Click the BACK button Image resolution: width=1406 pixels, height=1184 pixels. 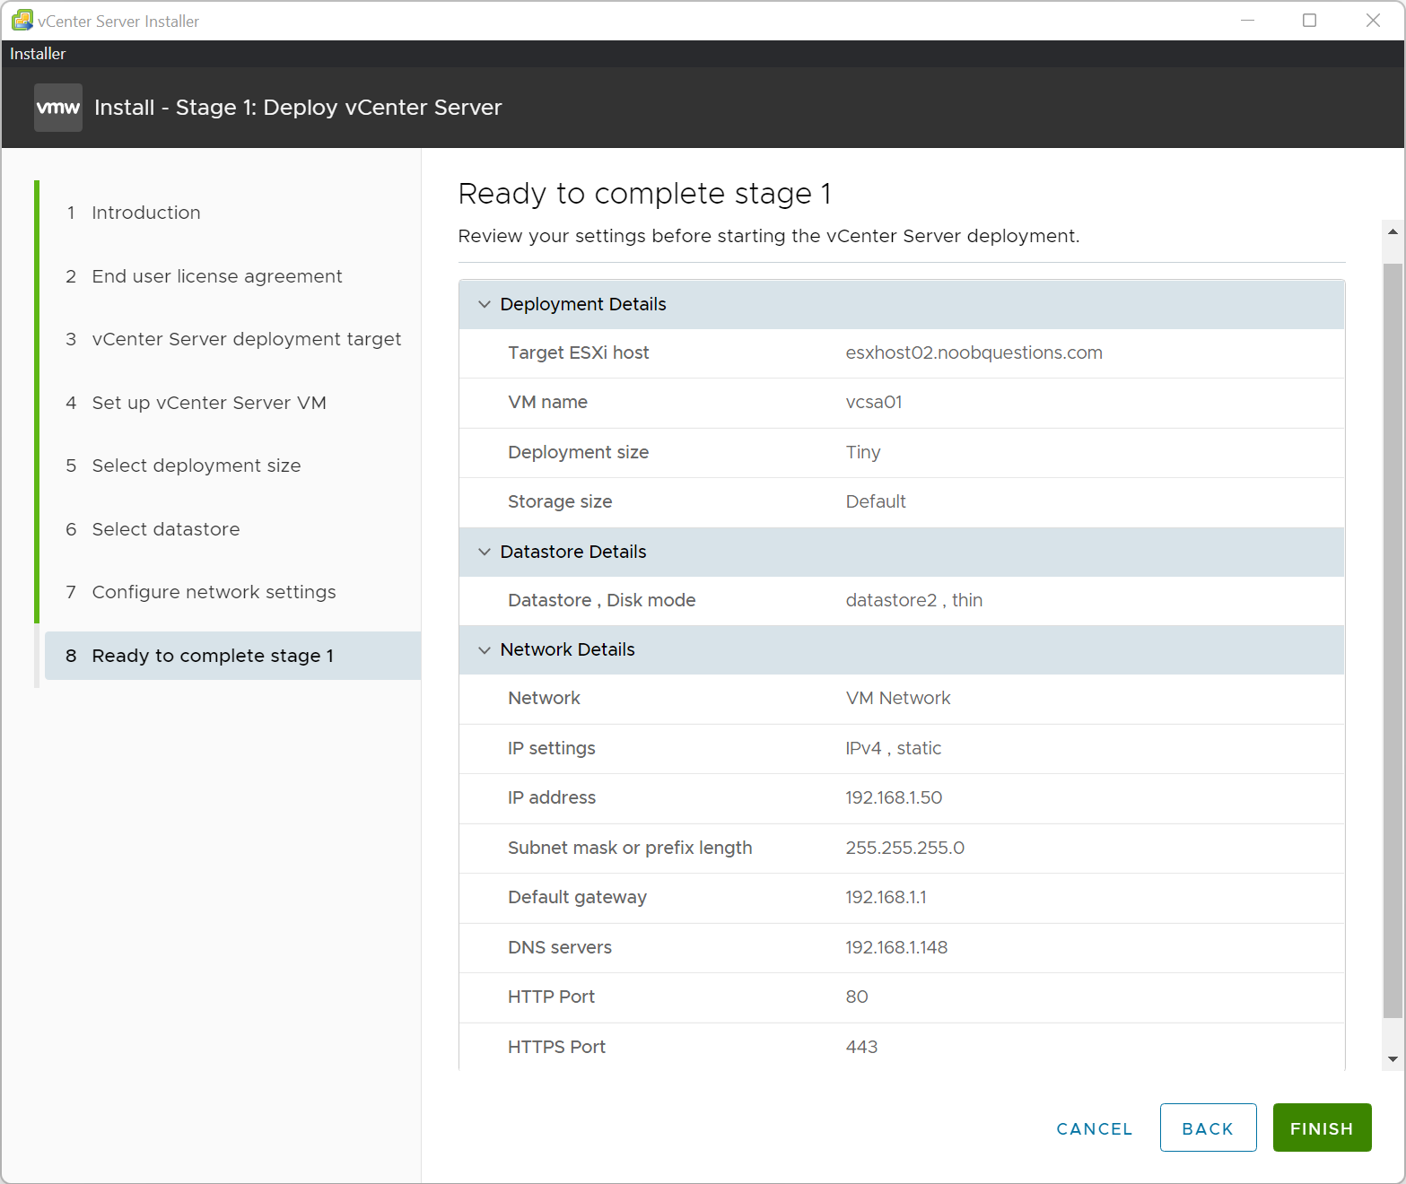1208,1127
